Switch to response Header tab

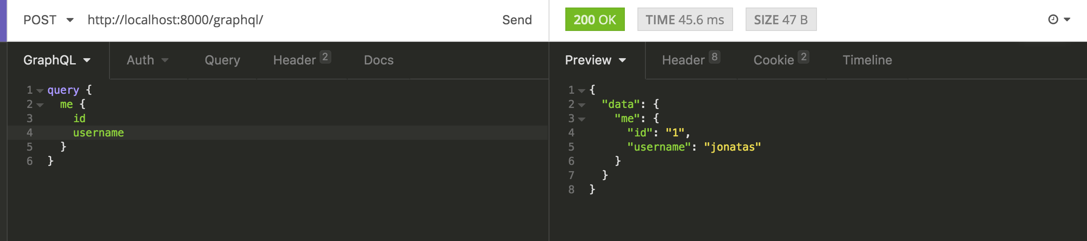click(691, 59)
